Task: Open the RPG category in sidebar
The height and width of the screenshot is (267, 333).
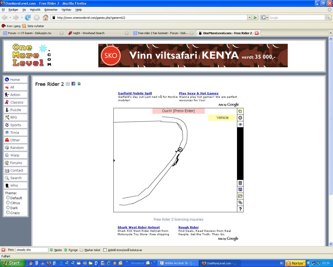Action: 16,117
